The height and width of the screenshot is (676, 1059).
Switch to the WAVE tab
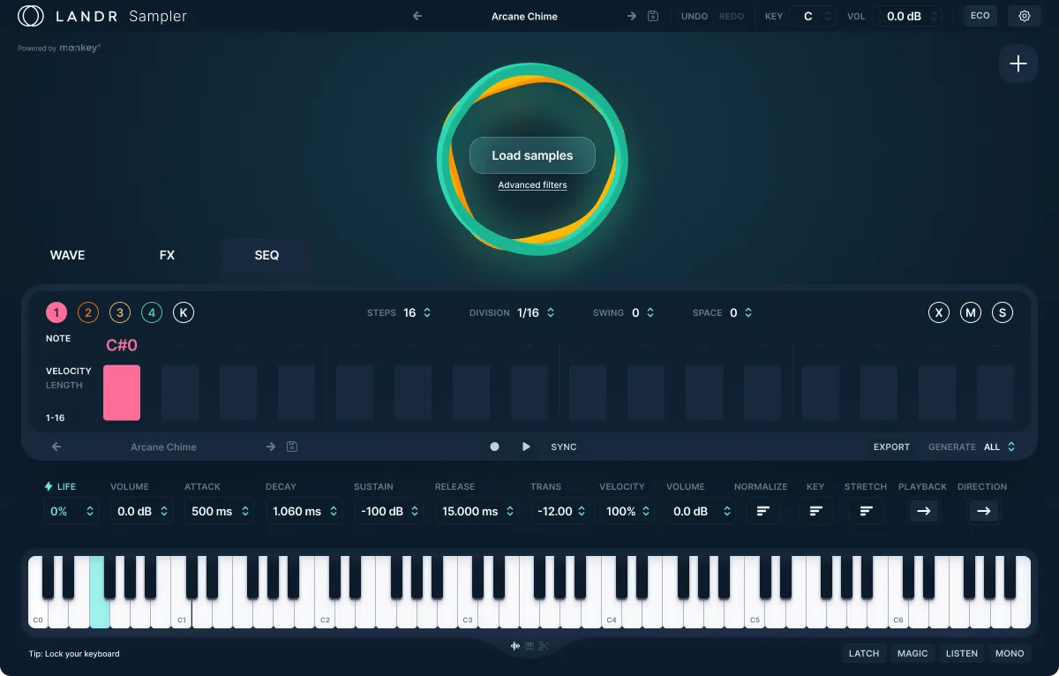pos(67,255)
